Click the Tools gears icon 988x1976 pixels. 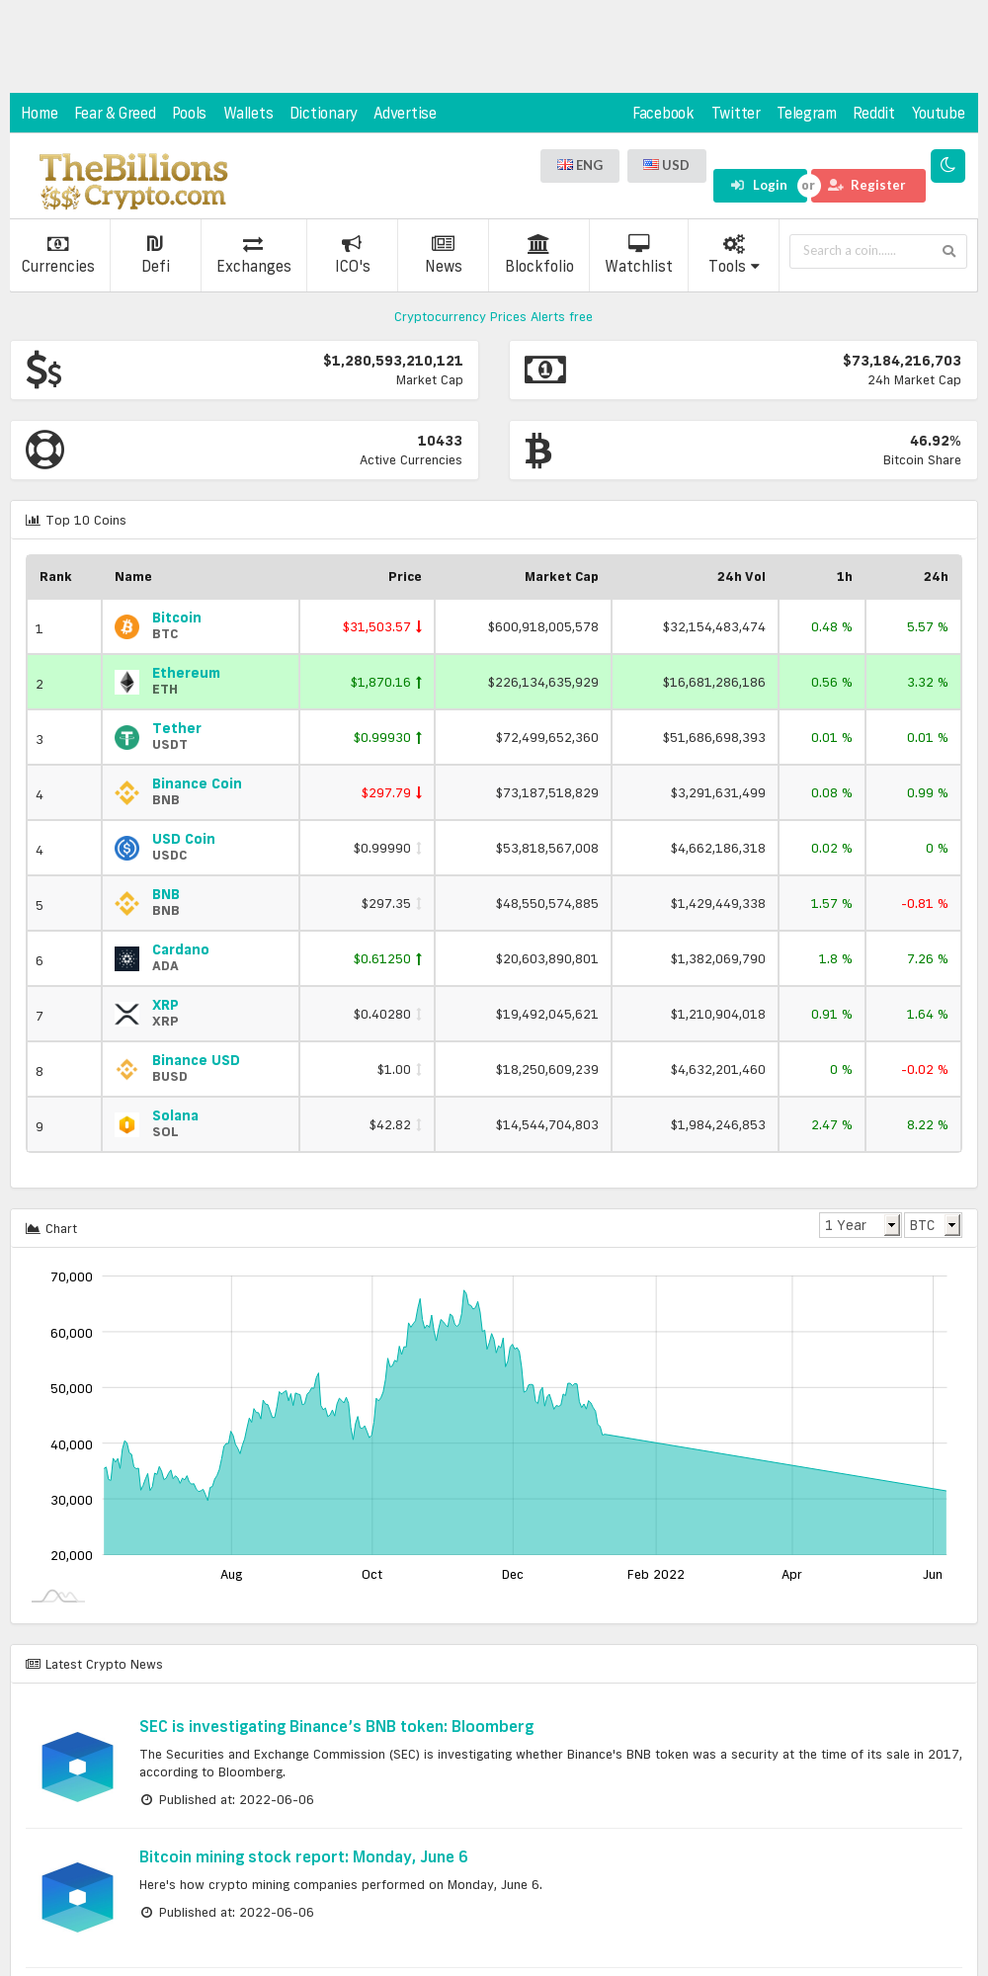(733, 243)
